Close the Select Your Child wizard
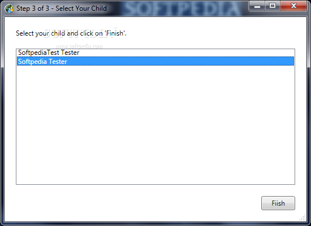Screen dimensions: 311x226 [293, 6]
